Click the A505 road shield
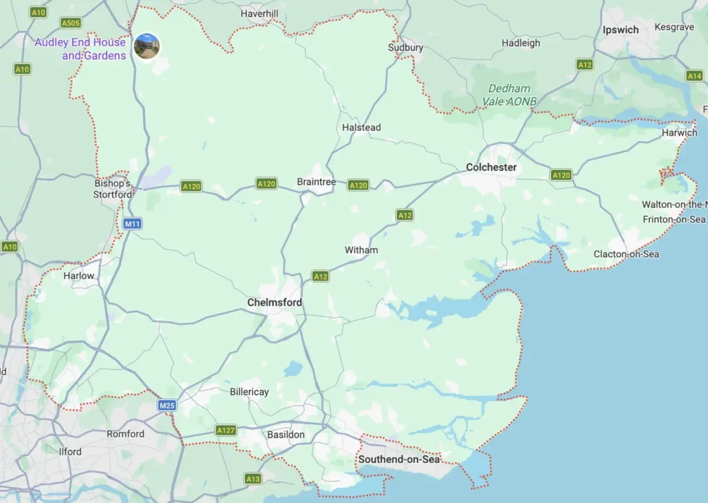 click(x=71, y=23)
